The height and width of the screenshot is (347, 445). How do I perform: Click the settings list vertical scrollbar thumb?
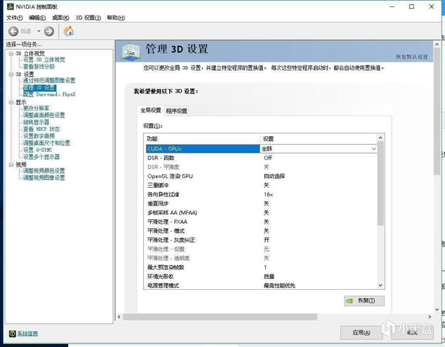(381, 183)
